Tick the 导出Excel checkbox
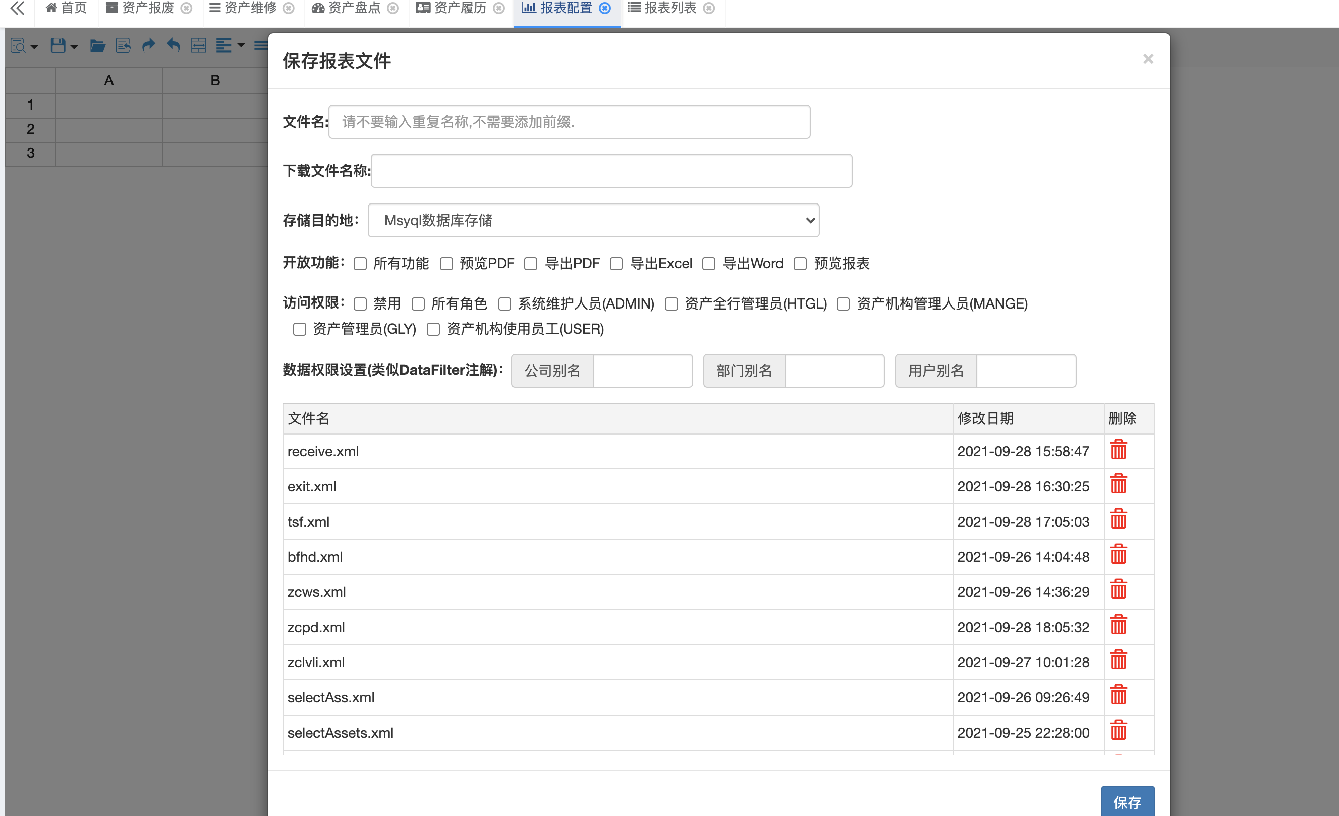Viewport: 1339px width, 816px height. pyautogui.click(x=616, y=264)
